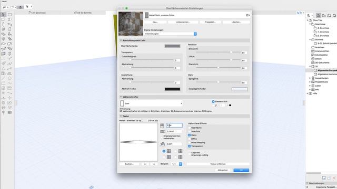Viewport: 337px width, 189px height.
Task: Click the 3D view icon above the Navigator
Action: [x=300, y=13]
